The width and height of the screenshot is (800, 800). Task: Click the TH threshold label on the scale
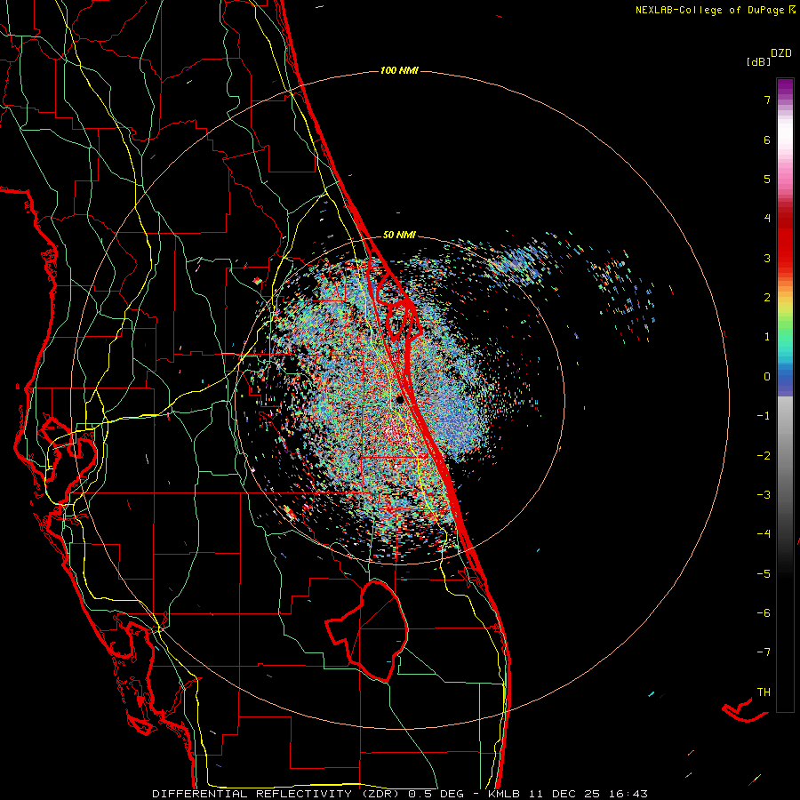(764, 692)
